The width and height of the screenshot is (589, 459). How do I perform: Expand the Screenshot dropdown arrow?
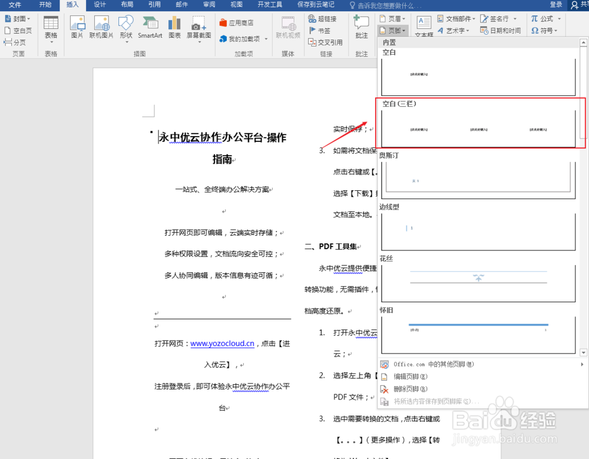click(x=199, y=42)
